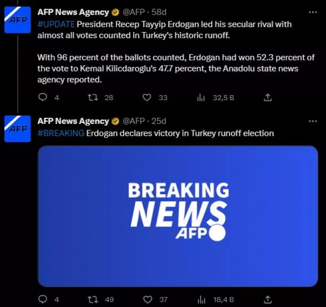Open the Breaking News AFP image
The width and height of the screenshot is (326, 307).
[178, 216]
